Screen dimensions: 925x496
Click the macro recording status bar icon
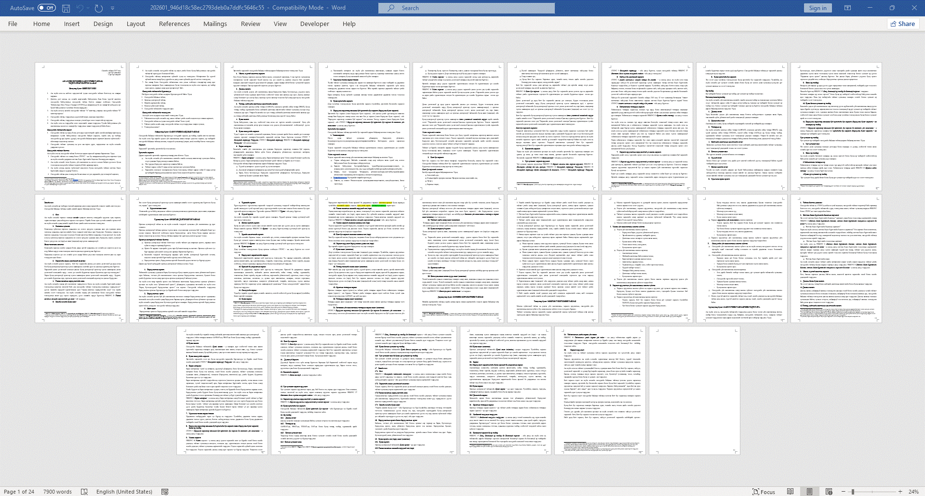click(x=165, y=492)
